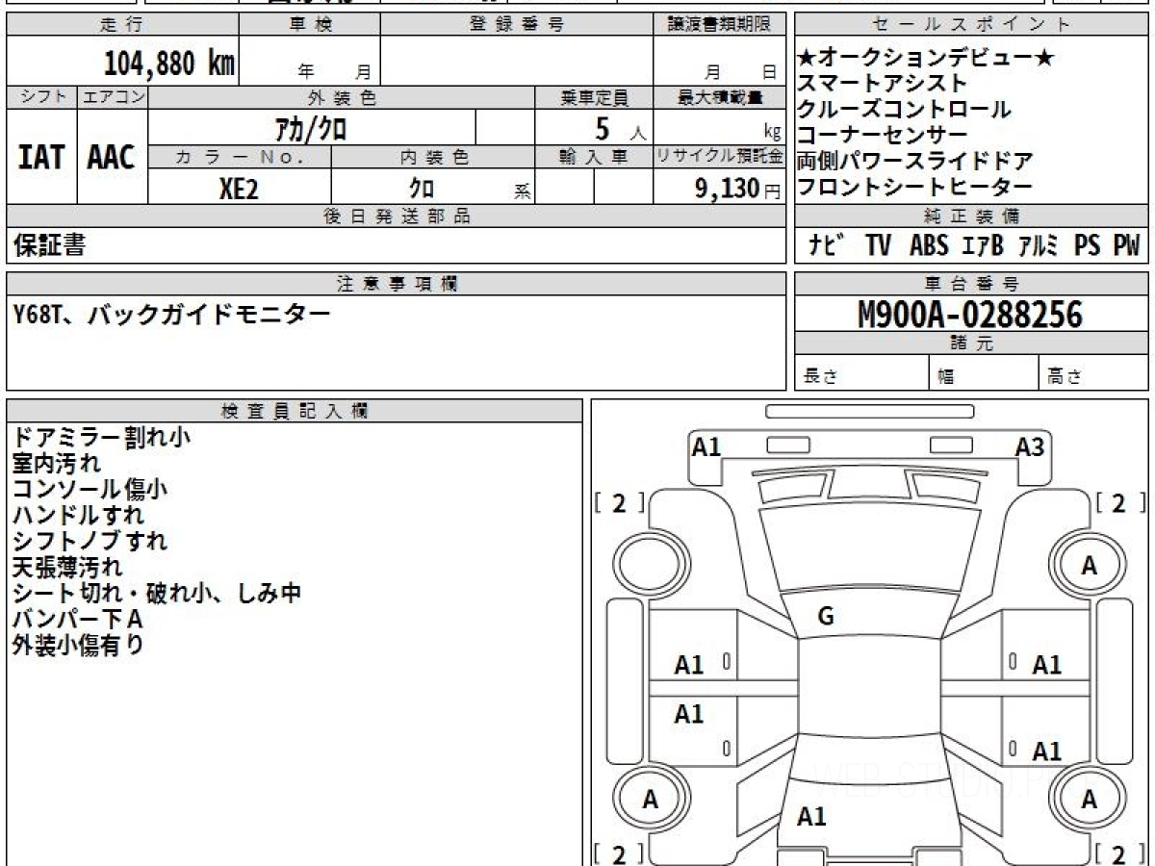The height and width of the screenshot is (866, 1155).
Task: Select the リサイクル預託金 header
Action: click(720, 157)
